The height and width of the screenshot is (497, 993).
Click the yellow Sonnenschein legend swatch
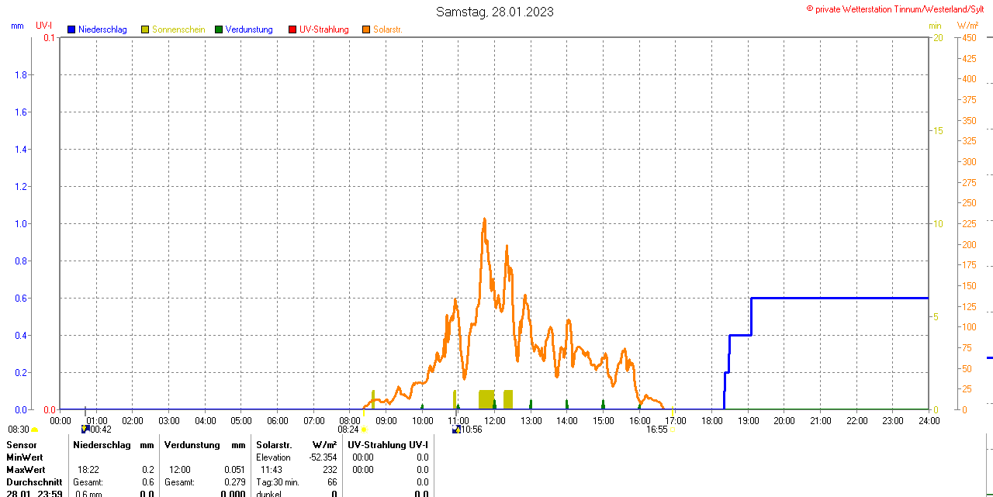[x=145, y=29]
